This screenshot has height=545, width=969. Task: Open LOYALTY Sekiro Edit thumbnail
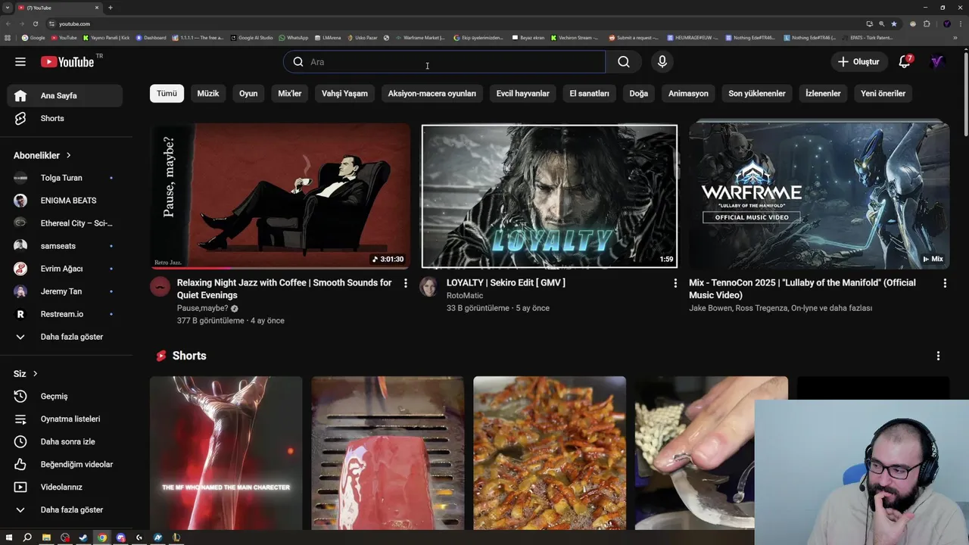[550, 196]
